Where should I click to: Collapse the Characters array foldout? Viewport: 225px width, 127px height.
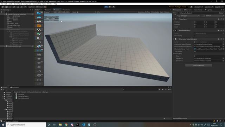click(174, 54)
